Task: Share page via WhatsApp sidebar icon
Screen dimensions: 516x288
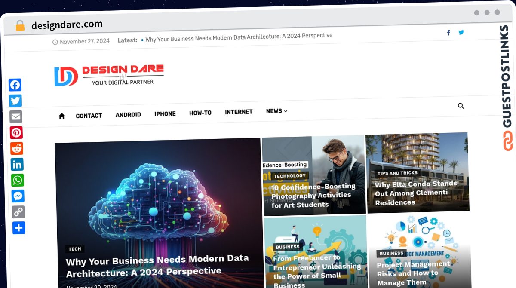Action: [x=18, y=180]
